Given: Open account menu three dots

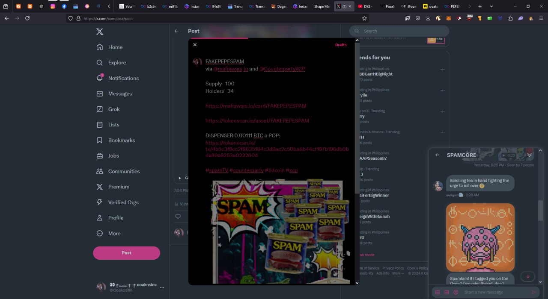Looking at the screenshot, I should pos(162,287).
